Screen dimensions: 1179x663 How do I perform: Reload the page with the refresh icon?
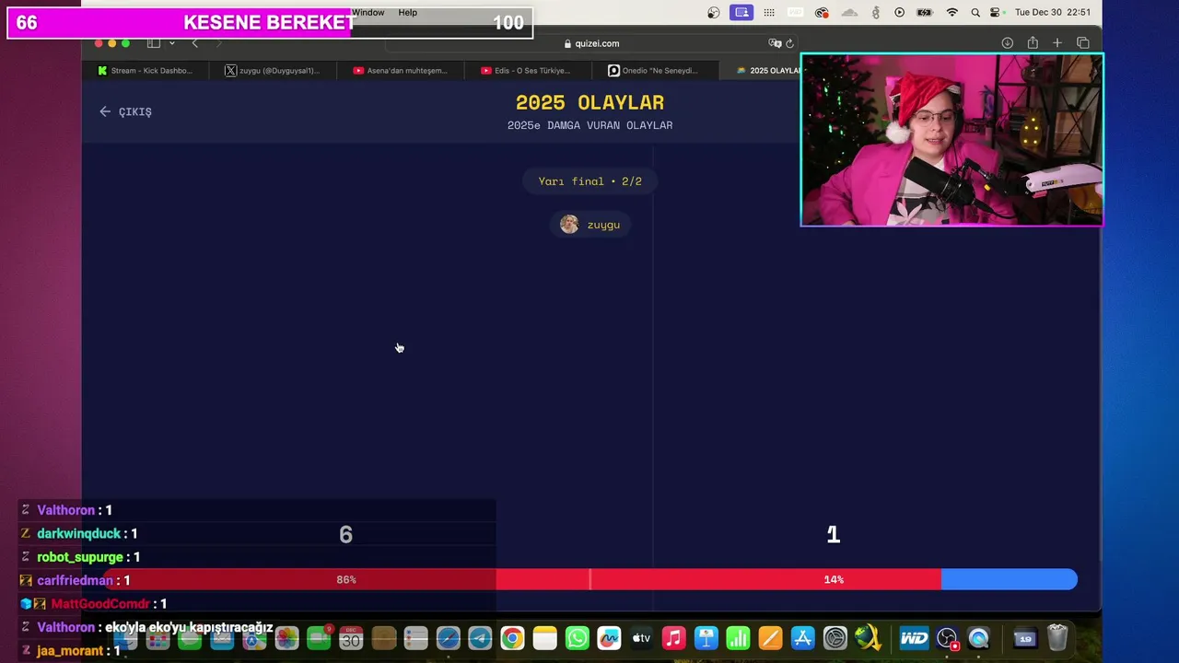pyautogui.click(x=789, y=43)
